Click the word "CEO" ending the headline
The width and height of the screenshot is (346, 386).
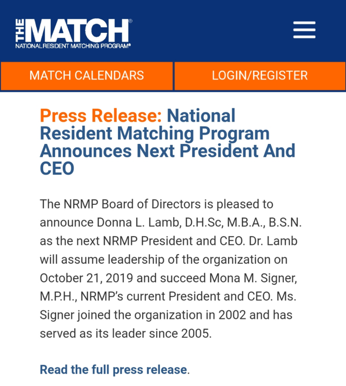[57, 168]
